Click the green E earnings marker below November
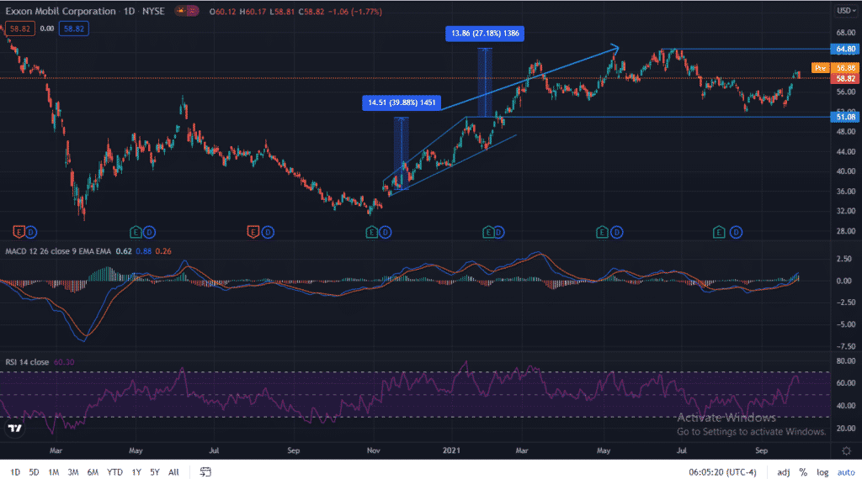Screen dimensions: 862x484 (370, 232)
